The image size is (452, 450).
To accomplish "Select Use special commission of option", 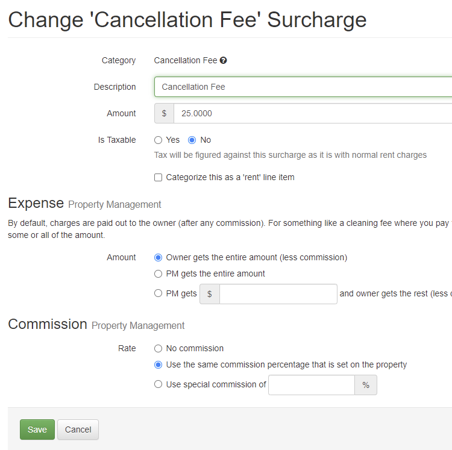I will coord(158,384).
